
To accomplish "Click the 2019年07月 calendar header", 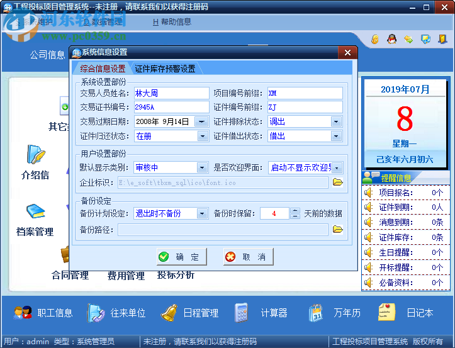I will coord(405,89).
